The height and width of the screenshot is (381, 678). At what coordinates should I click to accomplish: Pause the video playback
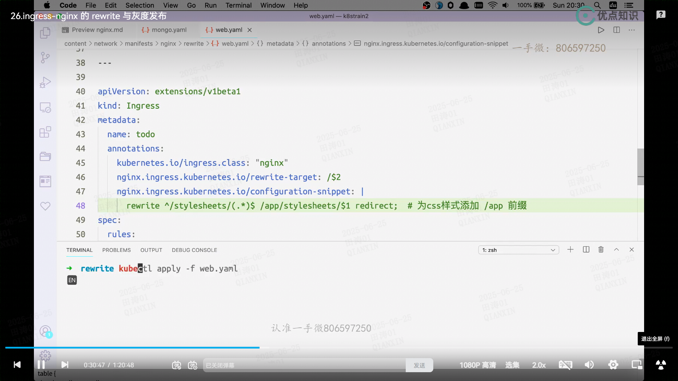tap(41, 364)
